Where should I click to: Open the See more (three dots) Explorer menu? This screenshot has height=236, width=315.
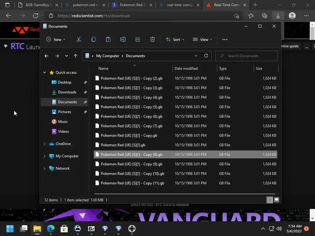225,40
